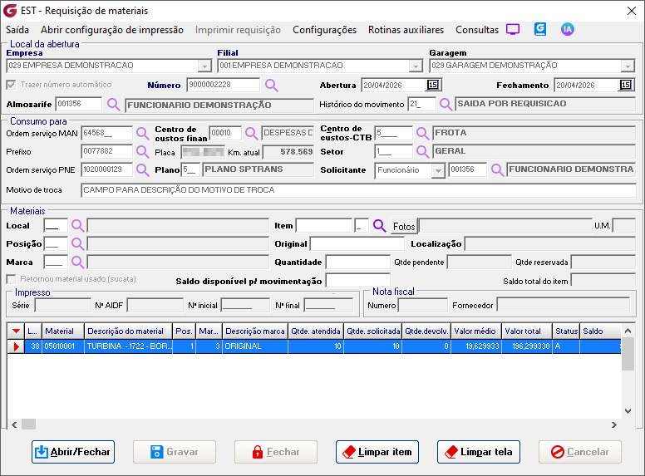Click Plano code field
The width and height of the screenshot is (645, 476).
click(x=190, y=169)
